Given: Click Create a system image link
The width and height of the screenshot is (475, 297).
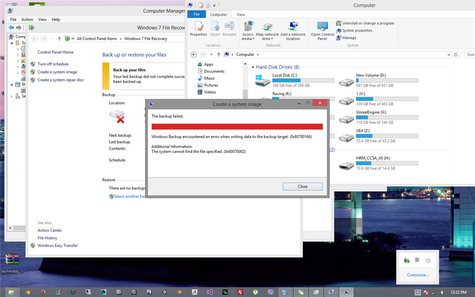Looking at the screenshot, I should tap(57, 72).
